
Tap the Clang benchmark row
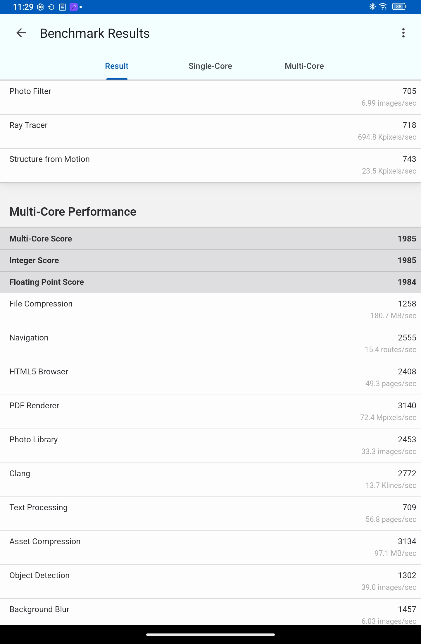tap(210, 479)
